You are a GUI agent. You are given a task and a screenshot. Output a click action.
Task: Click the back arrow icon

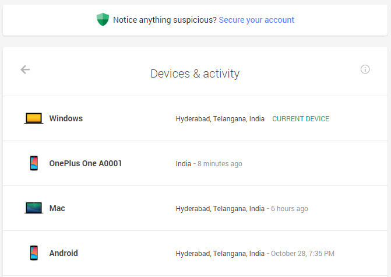click(x=25, y=69)
